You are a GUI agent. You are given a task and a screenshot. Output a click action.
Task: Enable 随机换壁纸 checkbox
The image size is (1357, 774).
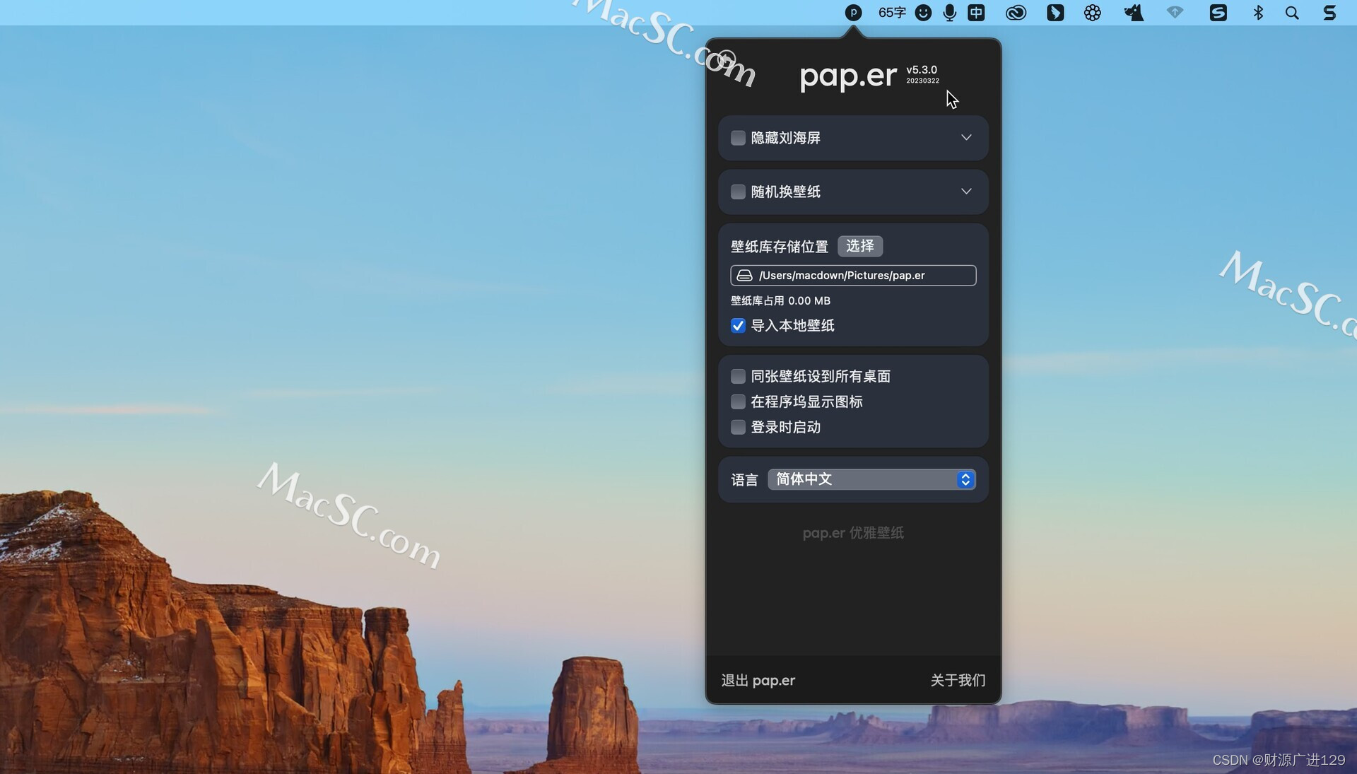point(738,192)
